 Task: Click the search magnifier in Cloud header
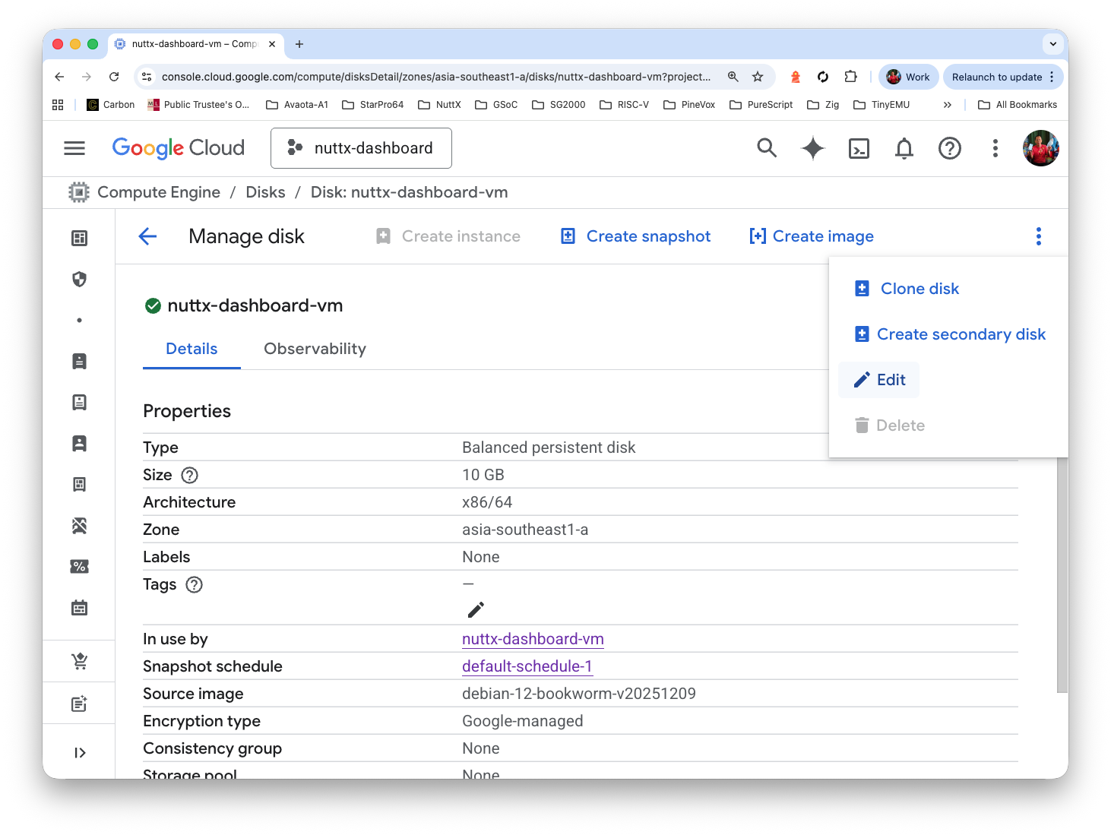767,148
